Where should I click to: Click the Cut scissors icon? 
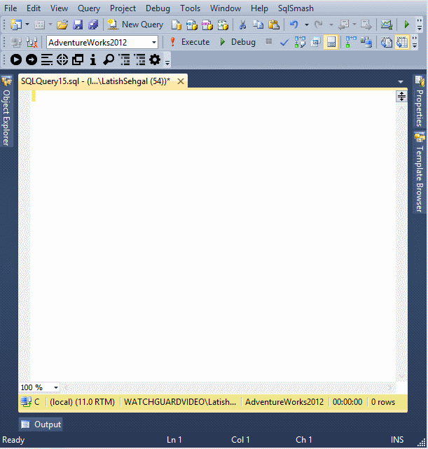(x=242, y=25)
